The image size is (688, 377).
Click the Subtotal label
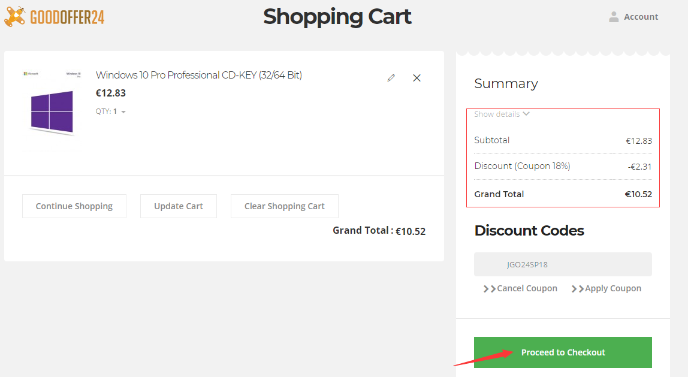point(492,140)
